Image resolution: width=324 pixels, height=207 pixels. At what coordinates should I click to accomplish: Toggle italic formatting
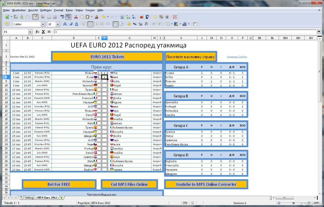pos(71,24)
